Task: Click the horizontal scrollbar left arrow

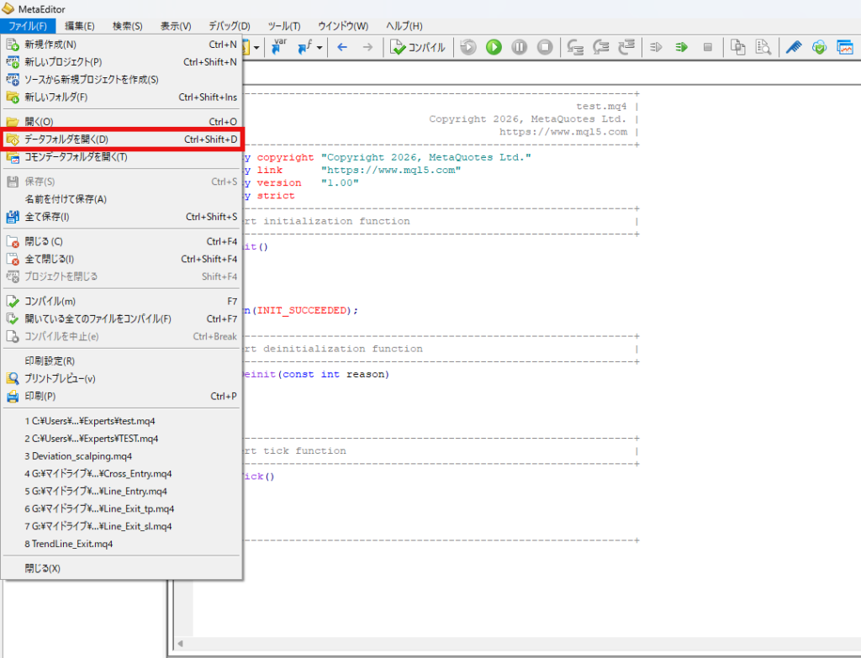Action: click(180, 644)
